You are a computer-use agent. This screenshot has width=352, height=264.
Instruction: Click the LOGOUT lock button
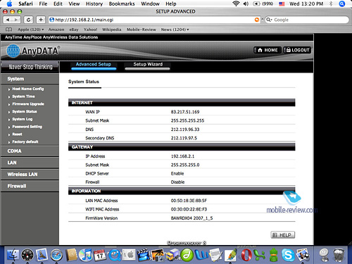(x=297, y=50)
